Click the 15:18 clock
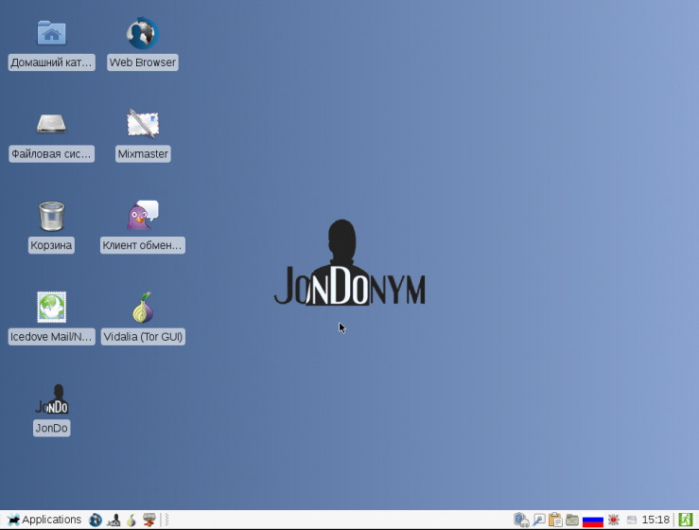 pos(655,520)
